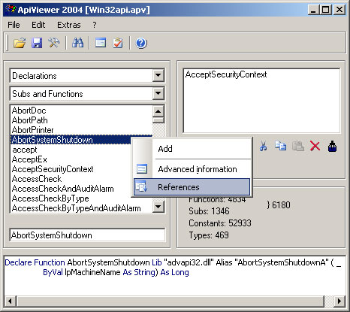Open the Extras menu
350x312 pixels.
click(x=69, y=25)
